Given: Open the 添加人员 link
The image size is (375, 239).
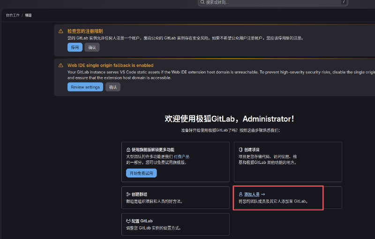Looking at the screenshot, I should point(252,194).
